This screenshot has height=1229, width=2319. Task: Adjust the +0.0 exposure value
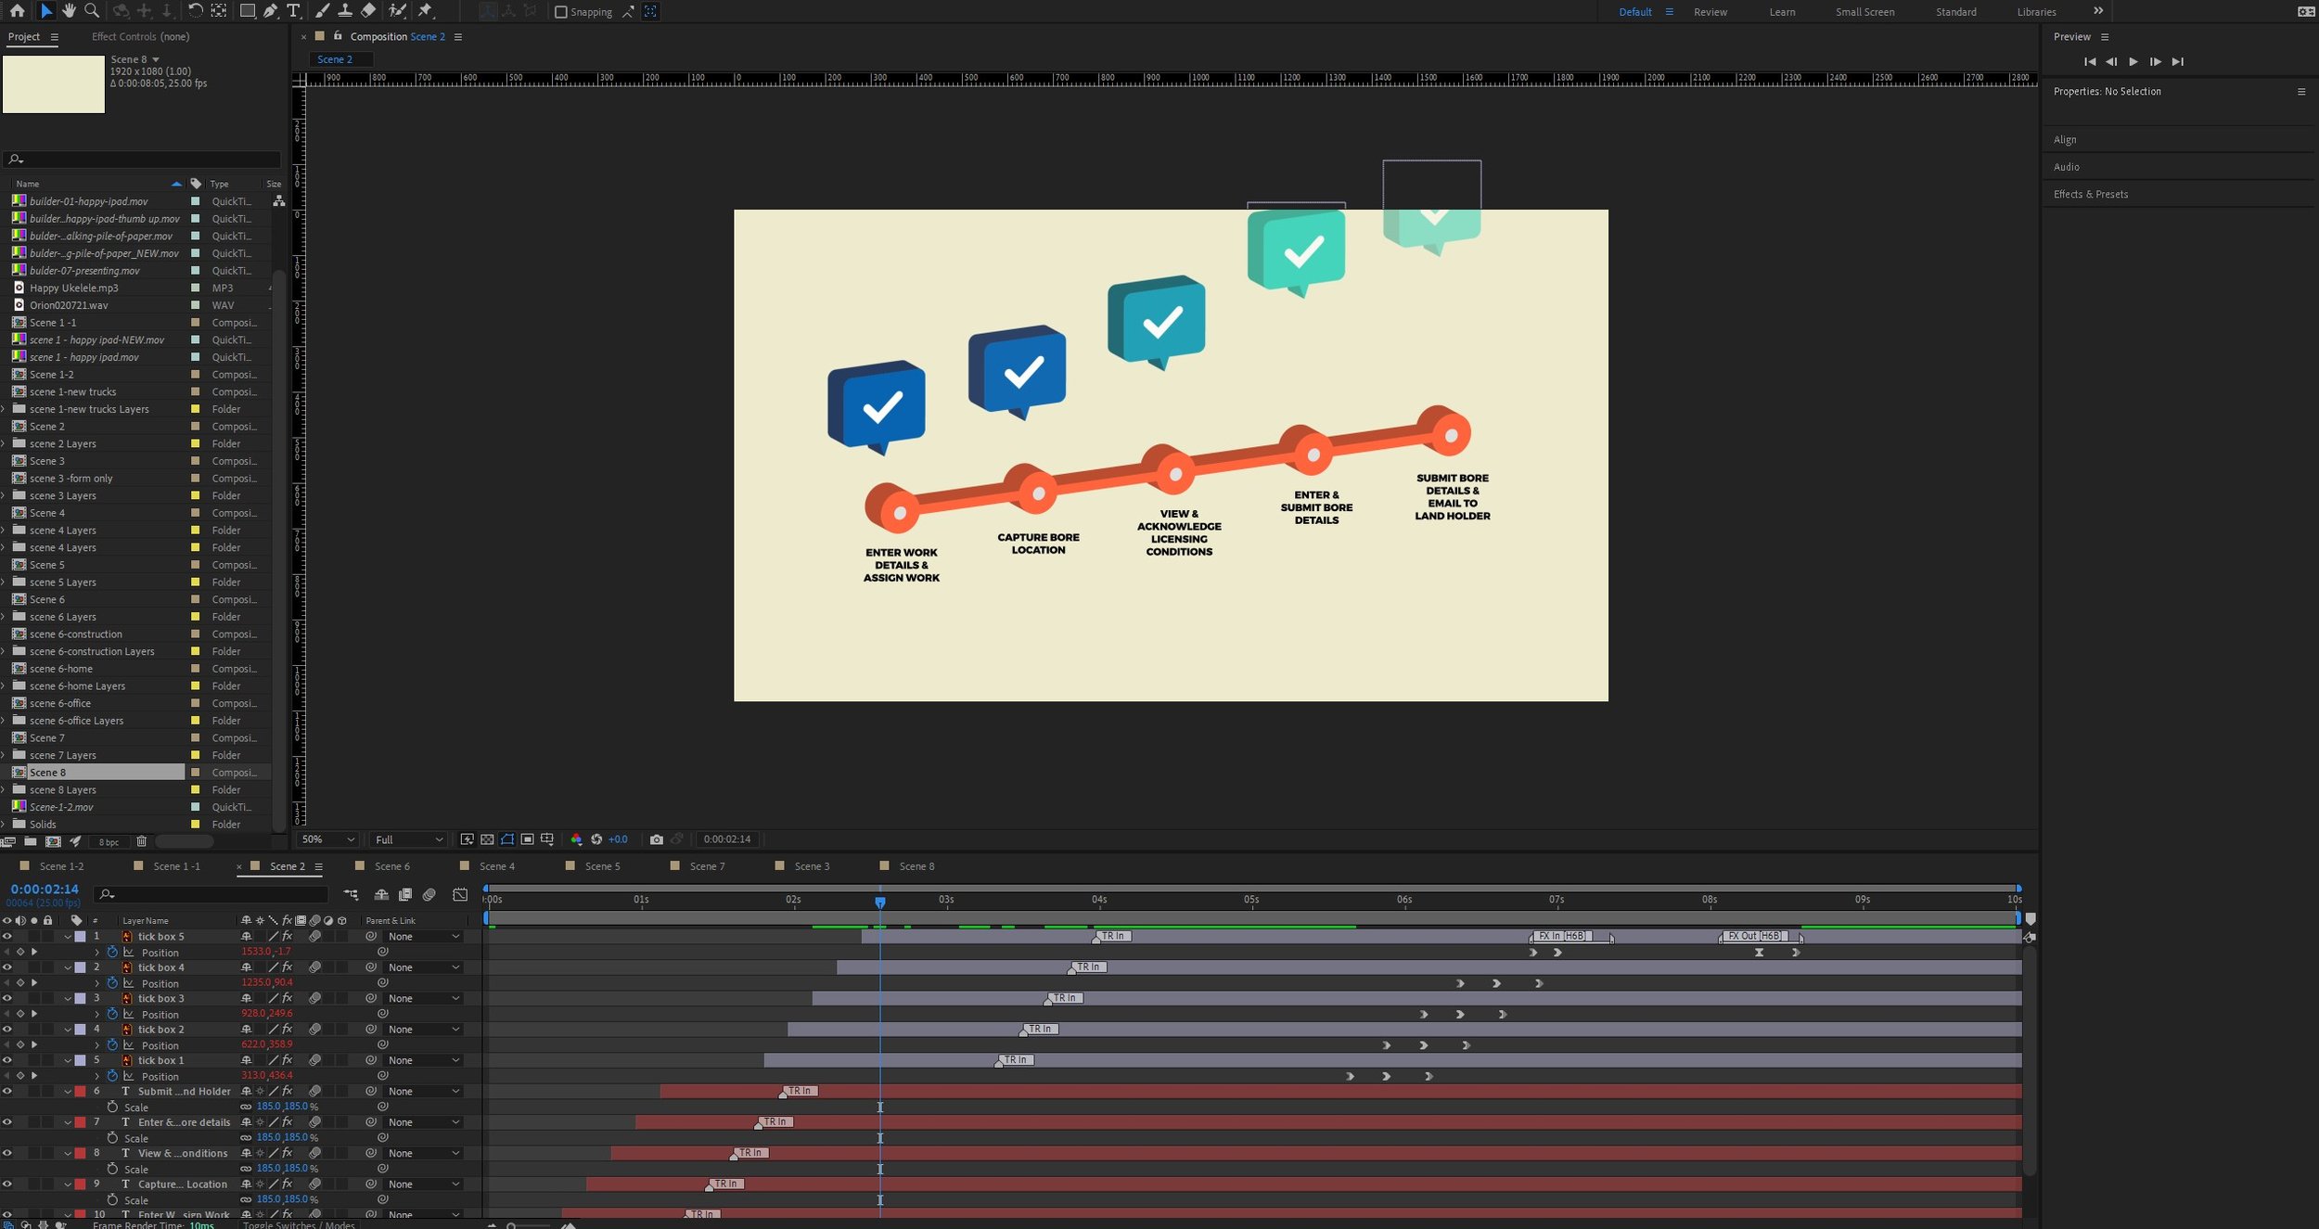[618, 839]
